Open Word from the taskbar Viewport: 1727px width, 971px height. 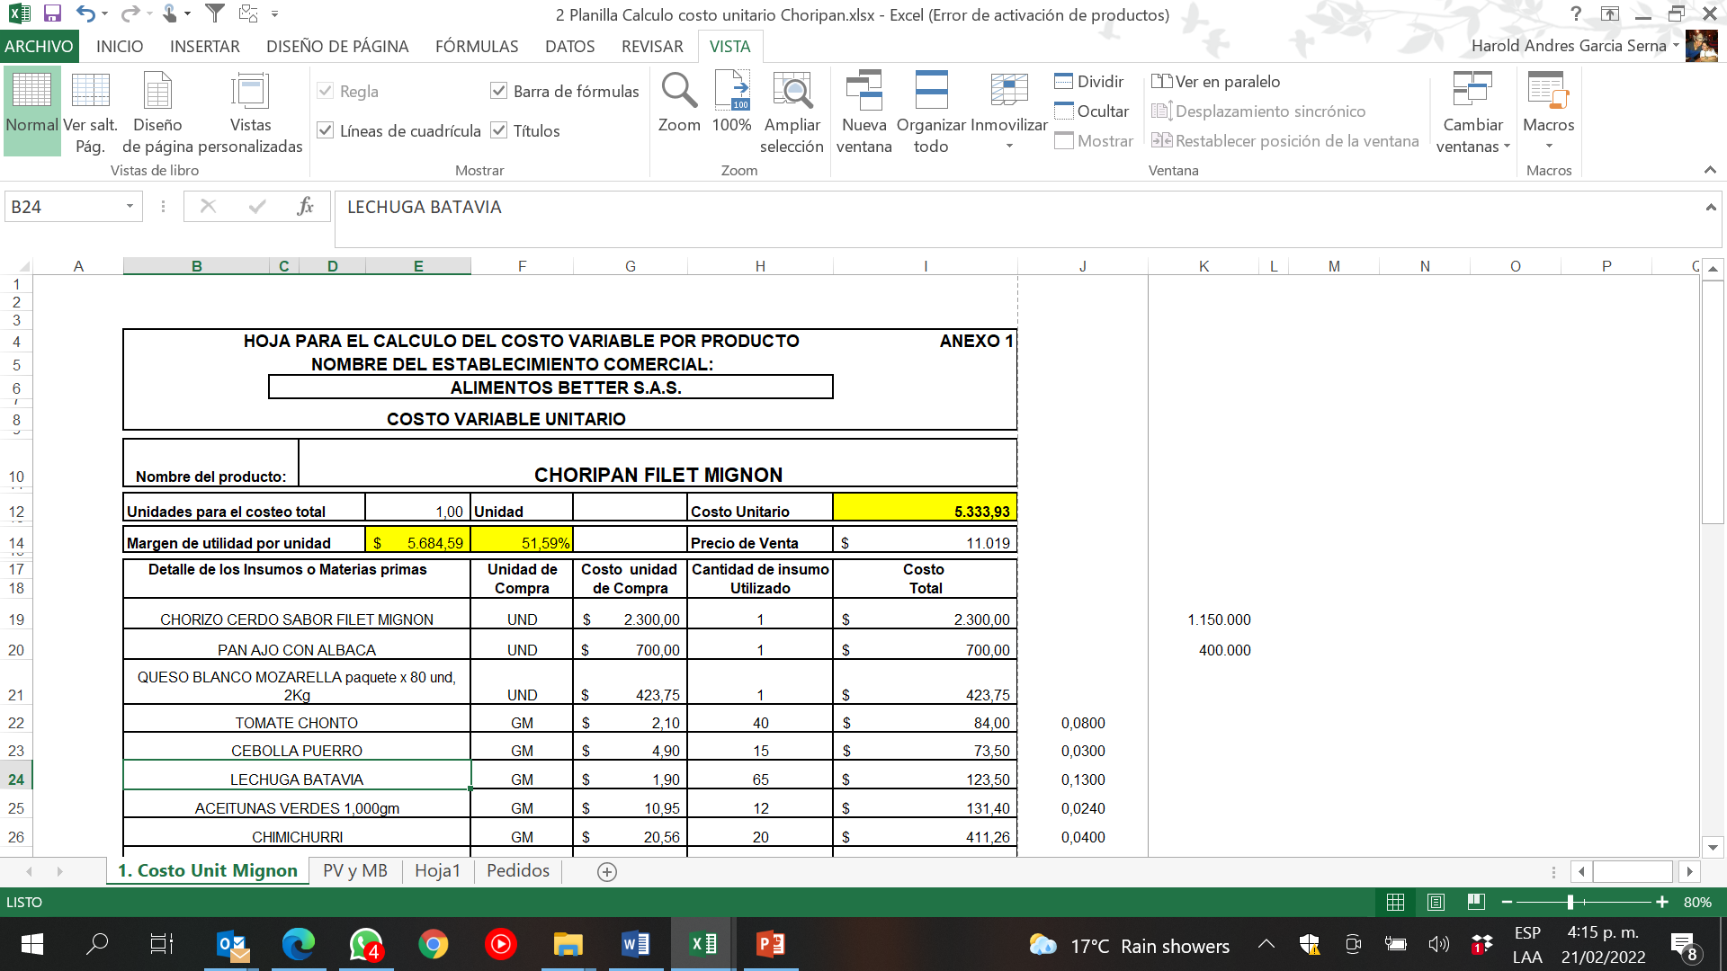coord(635,944)
